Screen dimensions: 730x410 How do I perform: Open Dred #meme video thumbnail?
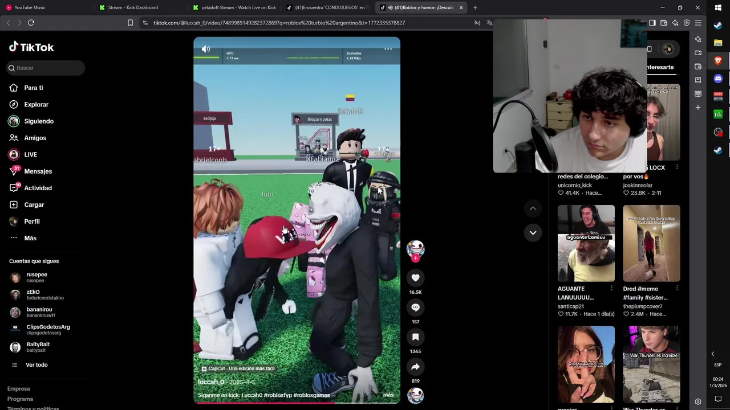[651, 243]
